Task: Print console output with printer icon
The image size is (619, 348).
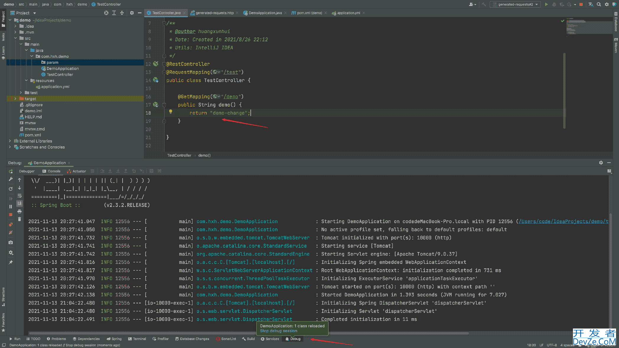Action: coord(19,211)
